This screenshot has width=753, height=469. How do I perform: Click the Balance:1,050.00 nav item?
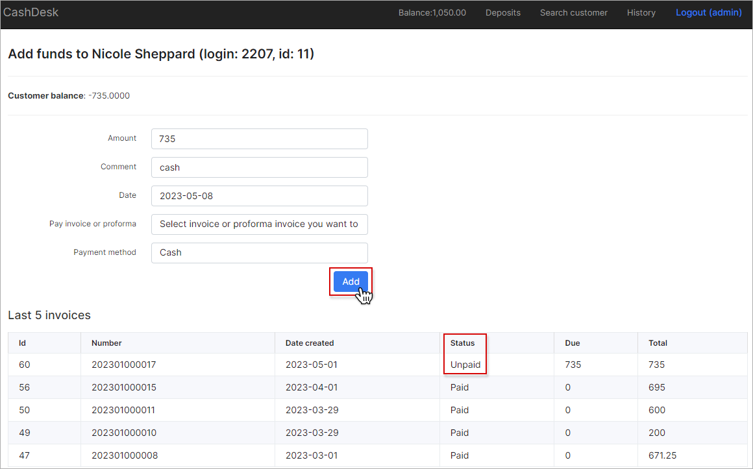coord(432,12)
